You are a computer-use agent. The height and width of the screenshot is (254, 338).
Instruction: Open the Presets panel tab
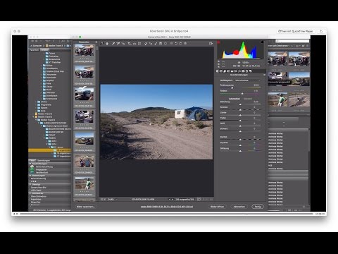246,71
